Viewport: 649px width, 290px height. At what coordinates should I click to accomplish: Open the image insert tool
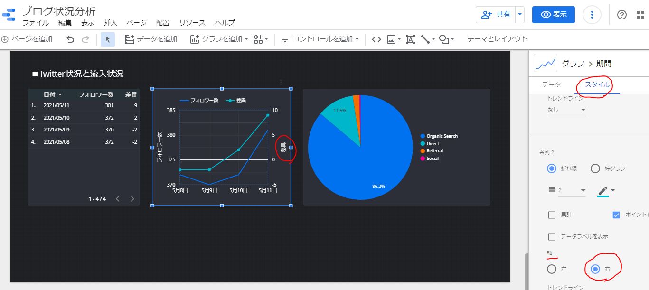point(394,39)
